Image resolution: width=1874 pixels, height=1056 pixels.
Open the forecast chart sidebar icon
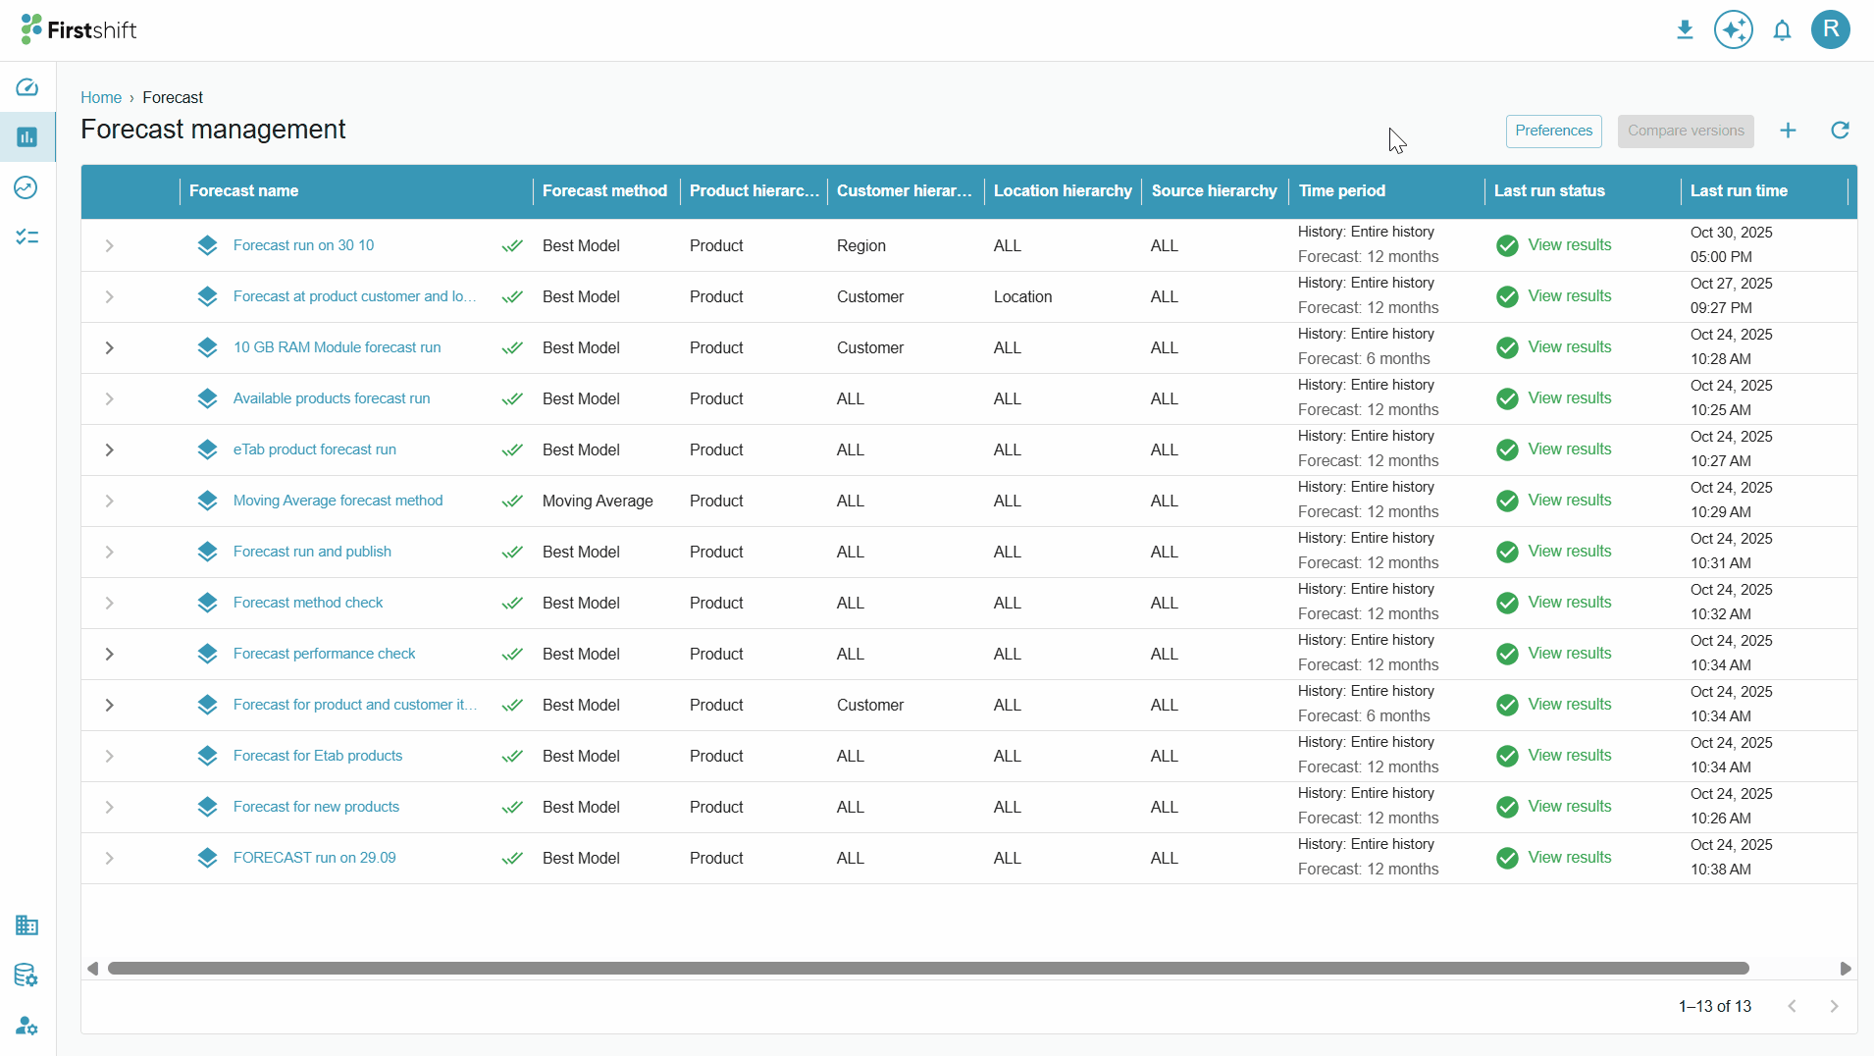pyautogui.click(x=27, y=136)
